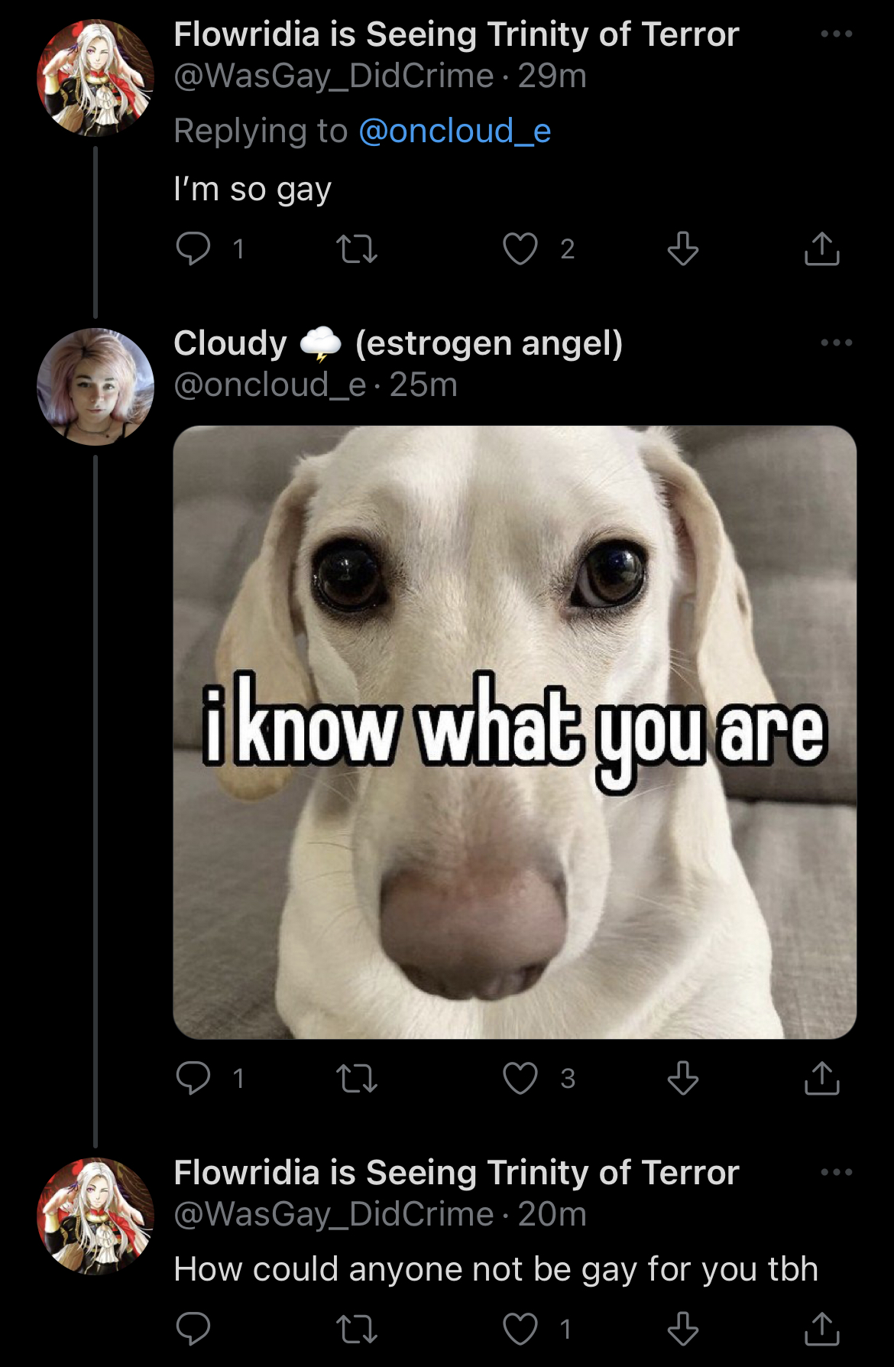The width and height of the screenshot is (894, 1367).
Task: Retweet the "How could anyone" tweet
Action: [357, 1329]
